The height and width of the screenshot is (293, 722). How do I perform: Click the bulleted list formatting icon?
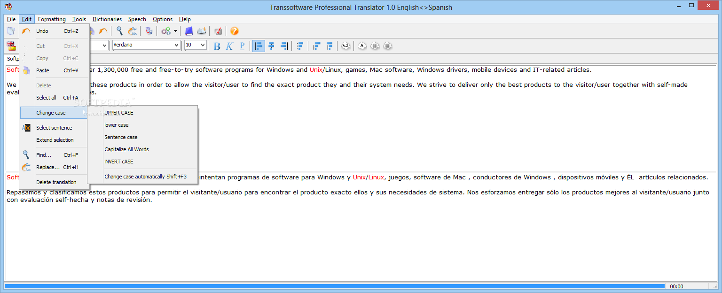pyautogui.click(x=300, y=46)
